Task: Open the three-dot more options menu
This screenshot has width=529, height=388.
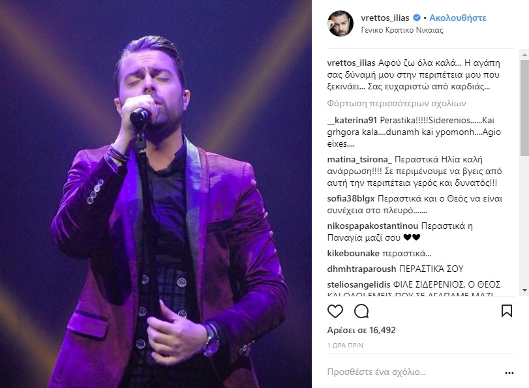Action: coord(509,373)
